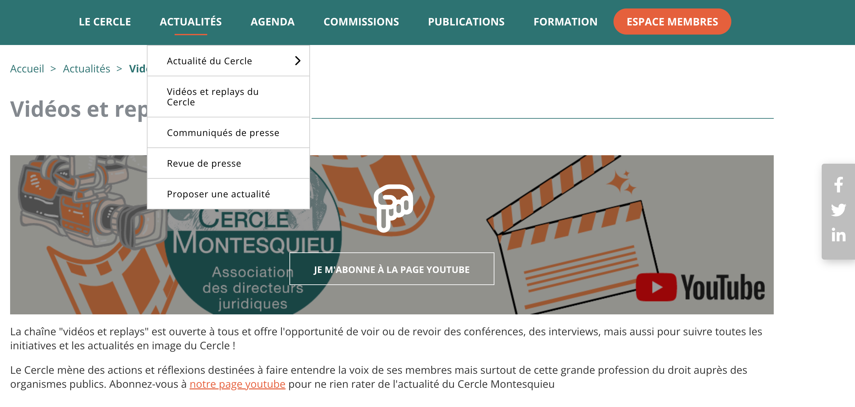Image resolution: width=855 pixels, height=407 pixels.
Task: Click the YouTube logo on banner
Action: pos(700,287)
